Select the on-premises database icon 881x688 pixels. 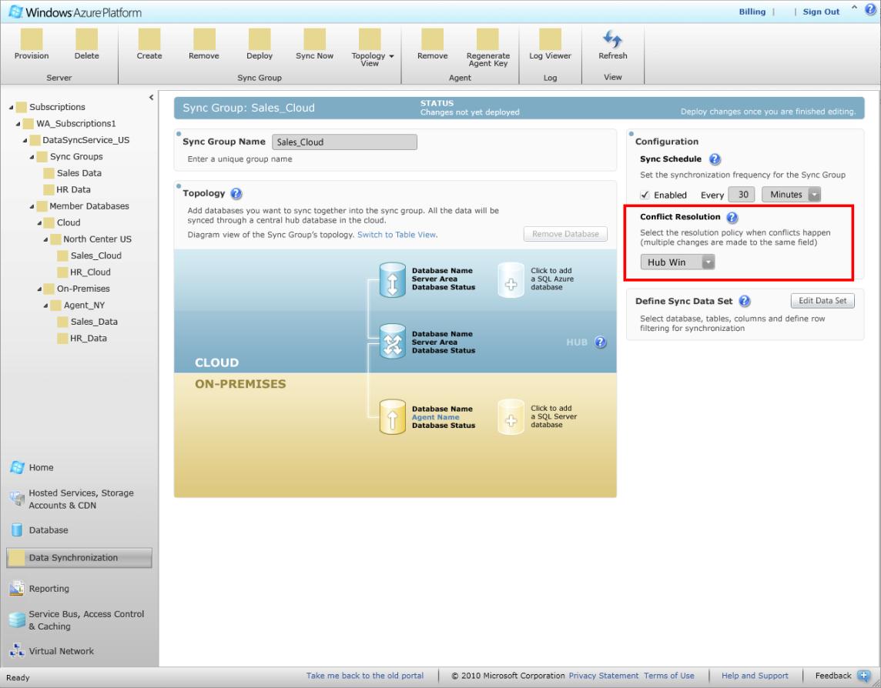(x=392, y=417)
